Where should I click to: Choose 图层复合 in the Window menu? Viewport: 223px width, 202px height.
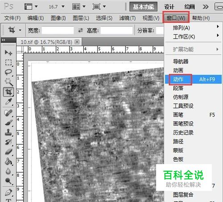tap(193, 195)
